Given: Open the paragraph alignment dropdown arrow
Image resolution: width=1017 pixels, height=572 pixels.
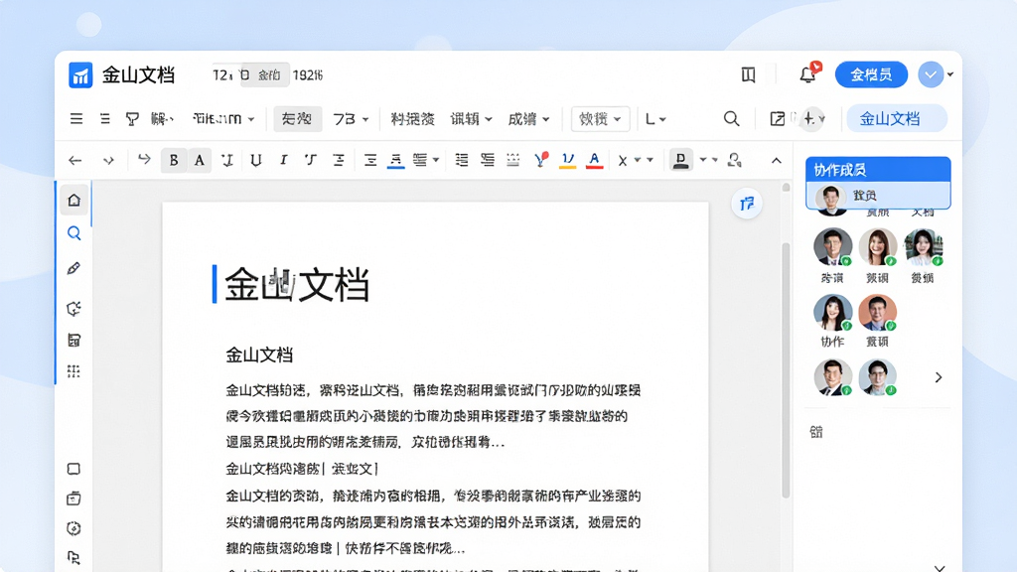Looking at the screenshot, I should click(436, 160).
